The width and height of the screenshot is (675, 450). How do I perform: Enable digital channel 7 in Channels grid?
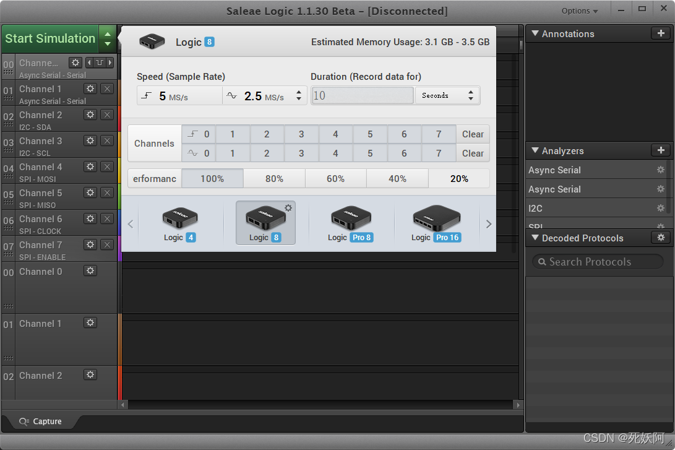click(439, 134)
